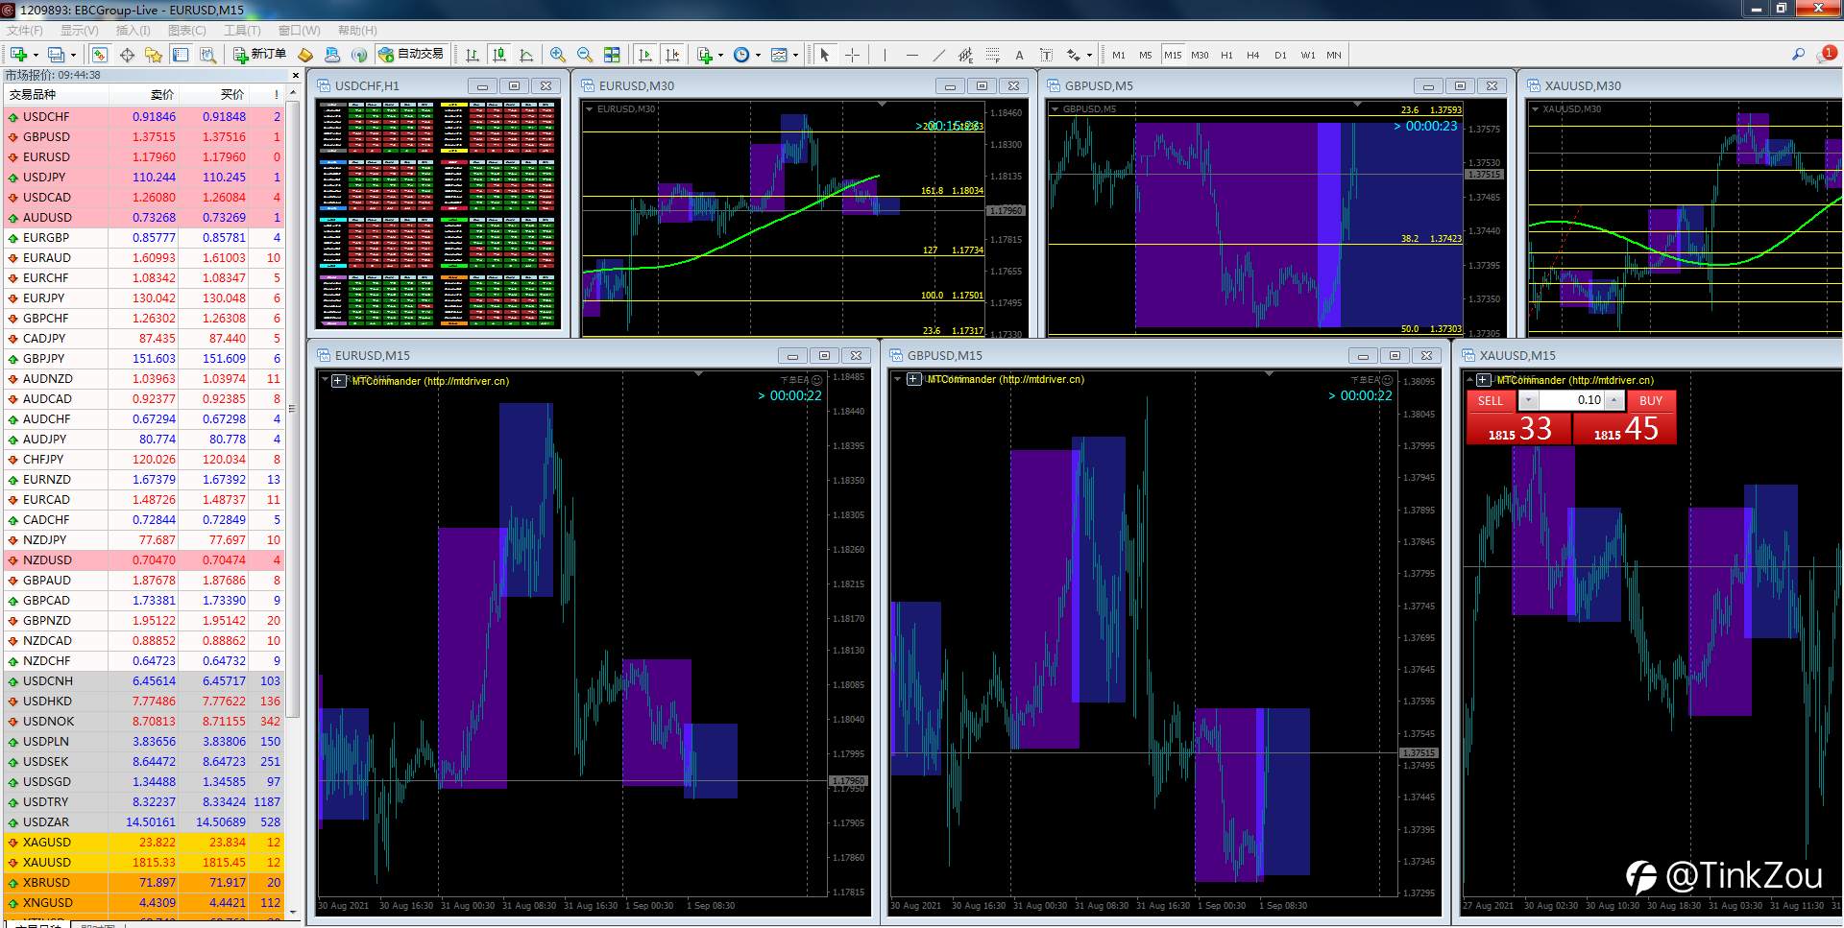Viewport: 1844px width, 928px height.
Task: Expand the periods dropdown arrow
Action: [758, 55]
